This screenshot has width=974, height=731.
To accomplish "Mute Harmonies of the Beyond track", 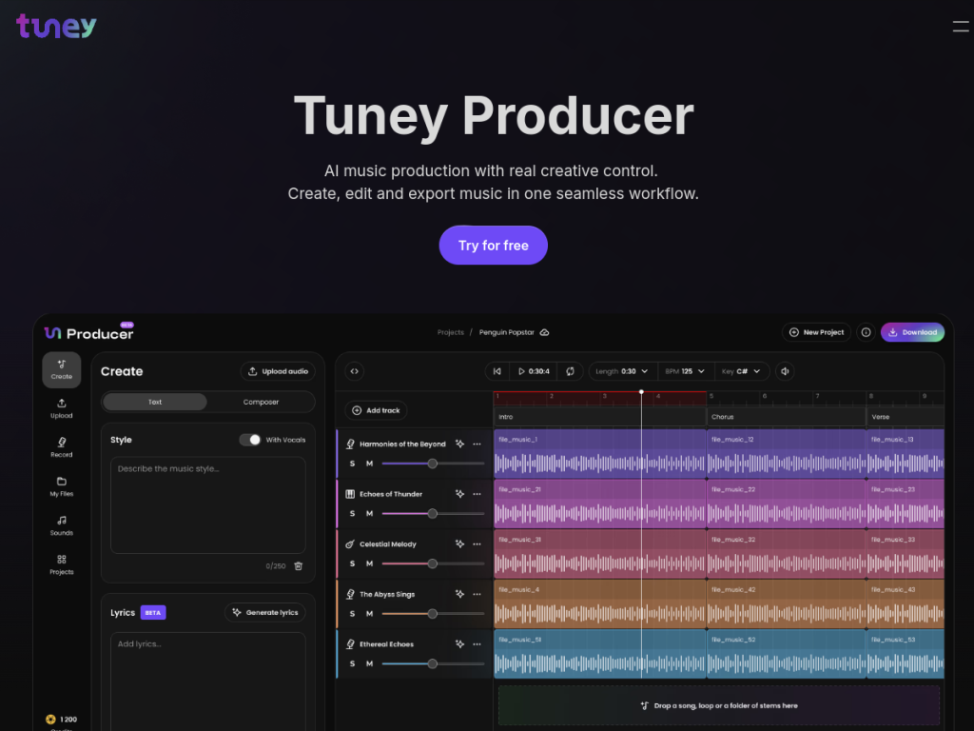I will (370, 464).
